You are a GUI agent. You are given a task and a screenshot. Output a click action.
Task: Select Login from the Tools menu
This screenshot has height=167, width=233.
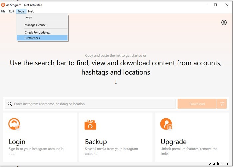(x=28, y=17)
